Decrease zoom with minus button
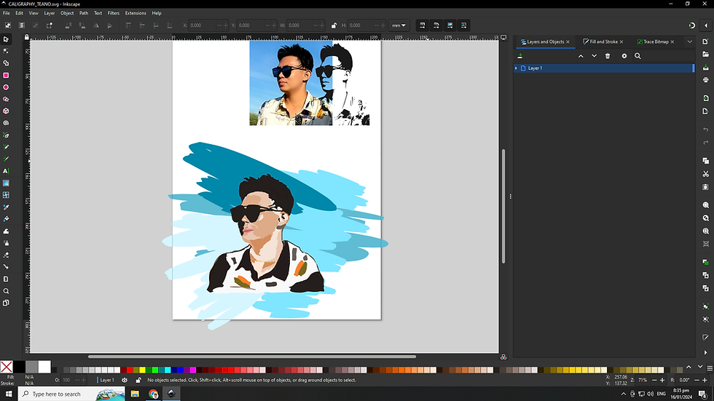The image size is (714, 401). 654,380
